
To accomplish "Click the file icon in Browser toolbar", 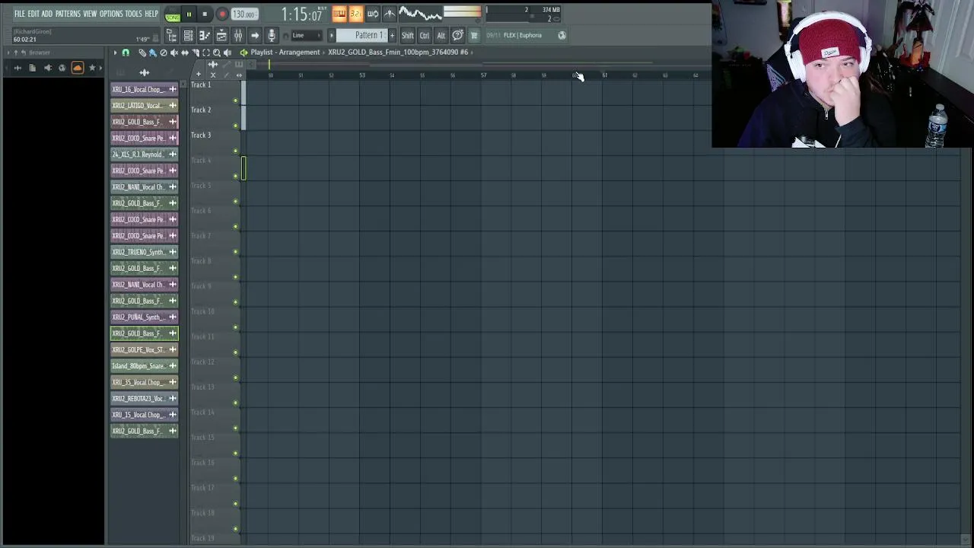I will tap(32, 68).
